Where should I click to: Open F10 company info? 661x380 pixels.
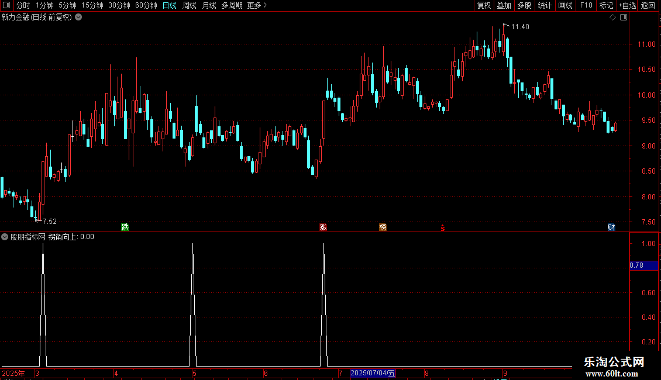(x=586, y=5)
